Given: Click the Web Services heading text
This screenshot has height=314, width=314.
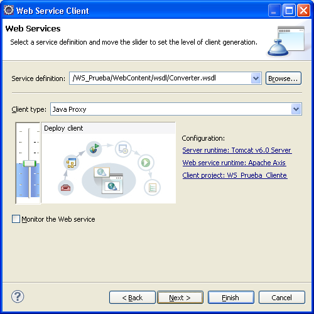Looking at the screenshot, I should coord(33,28).
